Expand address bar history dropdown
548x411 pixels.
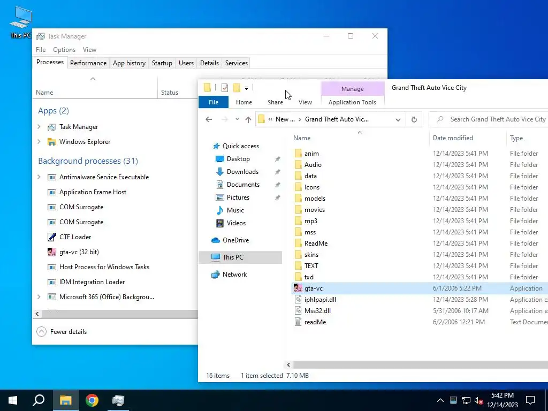click(x=398, y=119)
